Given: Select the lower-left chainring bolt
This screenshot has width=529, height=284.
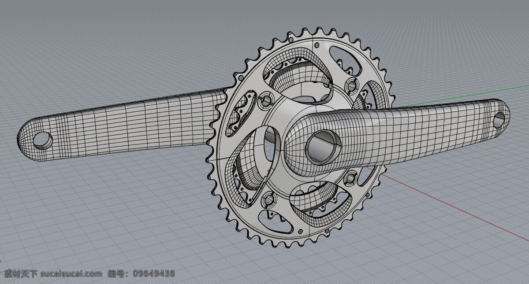Looking at the screenshot, I should click(268, 200).
